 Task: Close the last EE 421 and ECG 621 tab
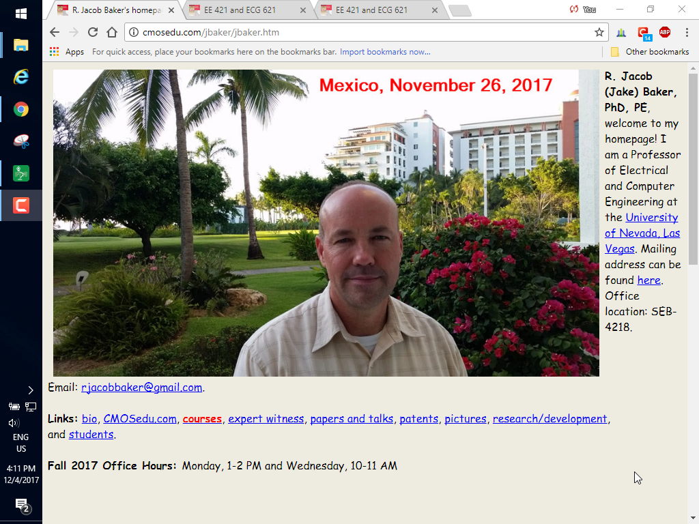coord(435,10)
